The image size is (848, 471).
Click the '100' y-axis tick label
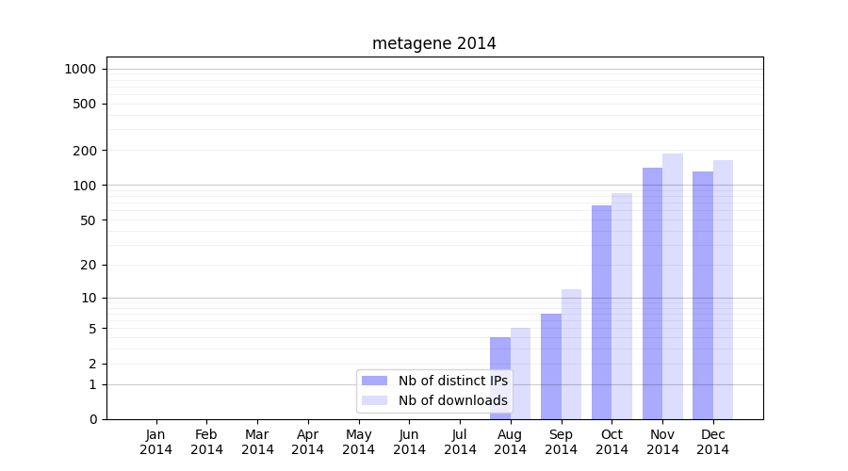[x=85, y=186]
